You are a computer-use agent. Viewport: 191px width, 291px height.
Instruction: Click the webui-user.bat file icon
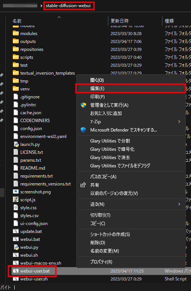(16, 271)
